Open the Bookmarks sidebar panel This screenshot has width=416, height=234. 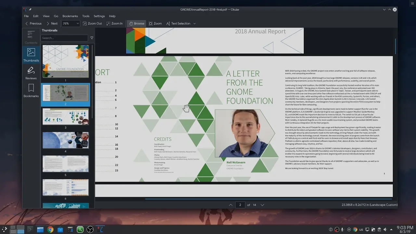31,90
